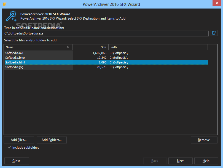Click the Add Files button
223x168 pixels.
coord(19,140)
